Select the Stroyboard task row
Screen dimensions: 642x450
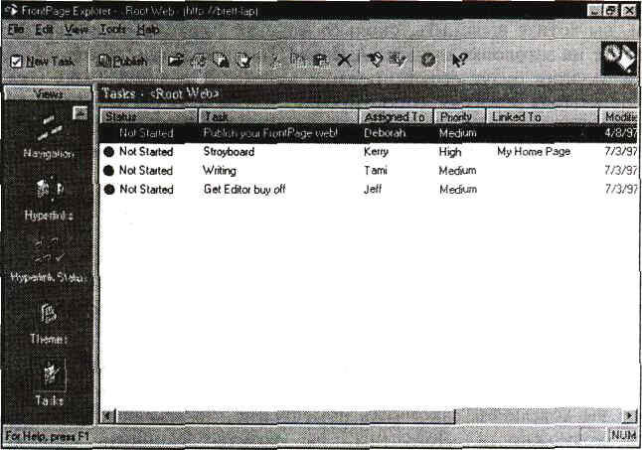pos(369,152)
